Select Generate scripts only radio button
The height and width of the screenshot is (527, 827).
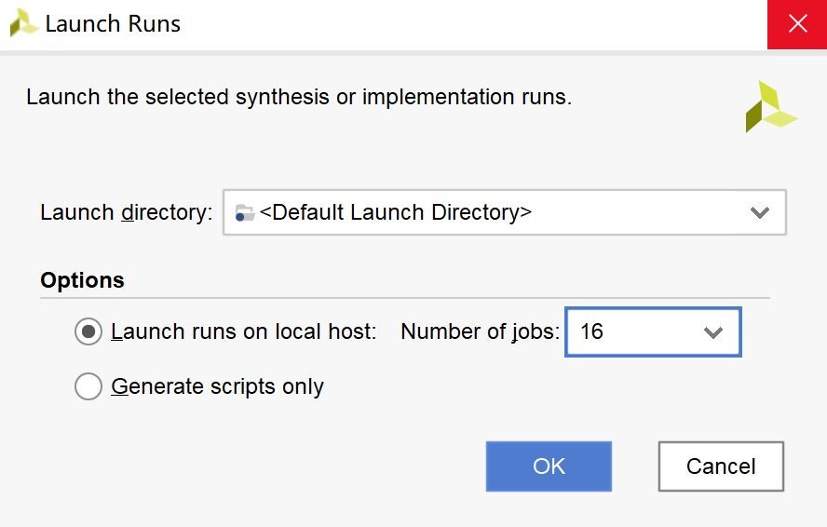[88, 386]
